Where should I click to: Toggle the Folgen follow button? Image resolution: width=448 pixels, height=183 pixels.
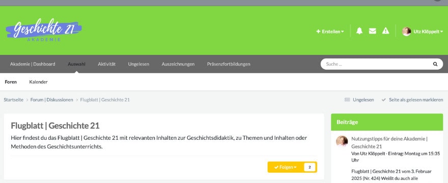(x=285, y=167)
